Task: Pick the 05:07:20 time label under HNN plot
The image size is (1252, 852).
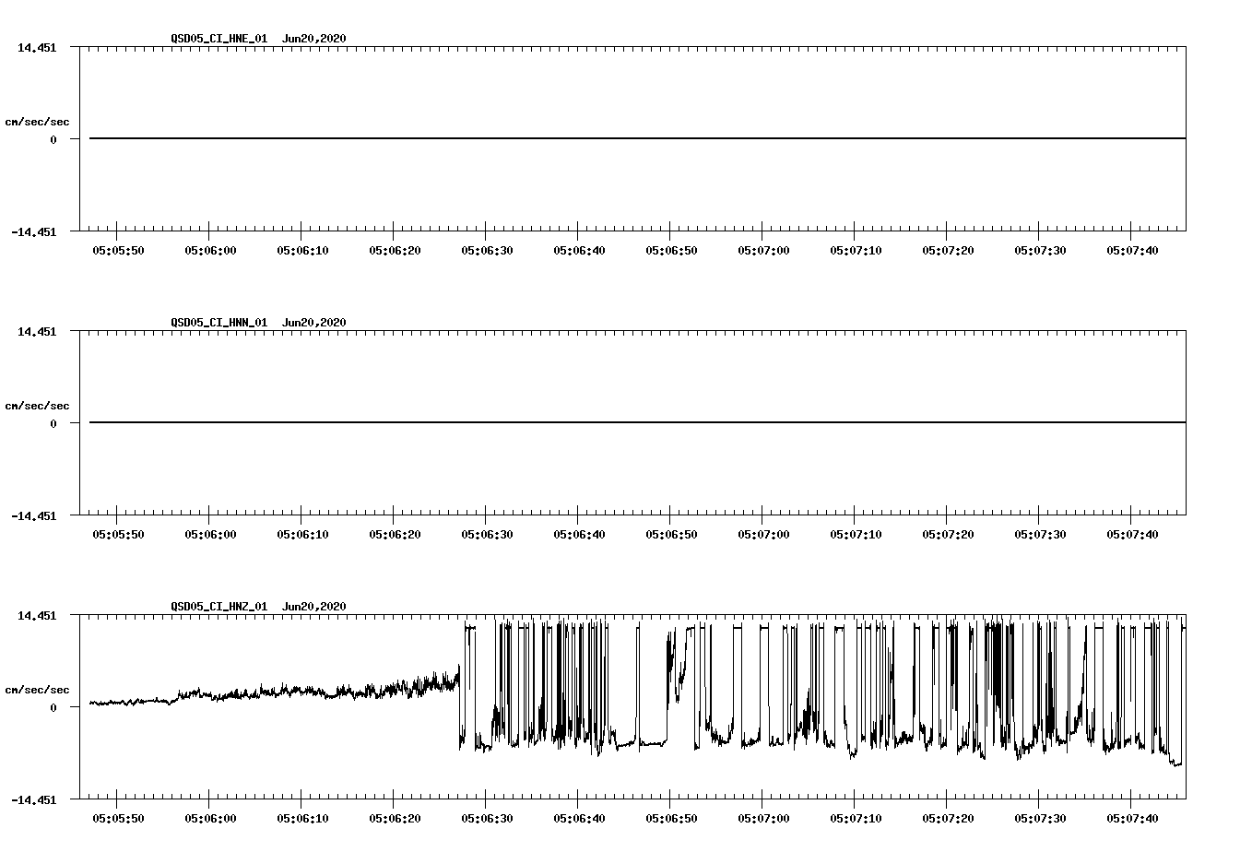Action: [948, 535]
